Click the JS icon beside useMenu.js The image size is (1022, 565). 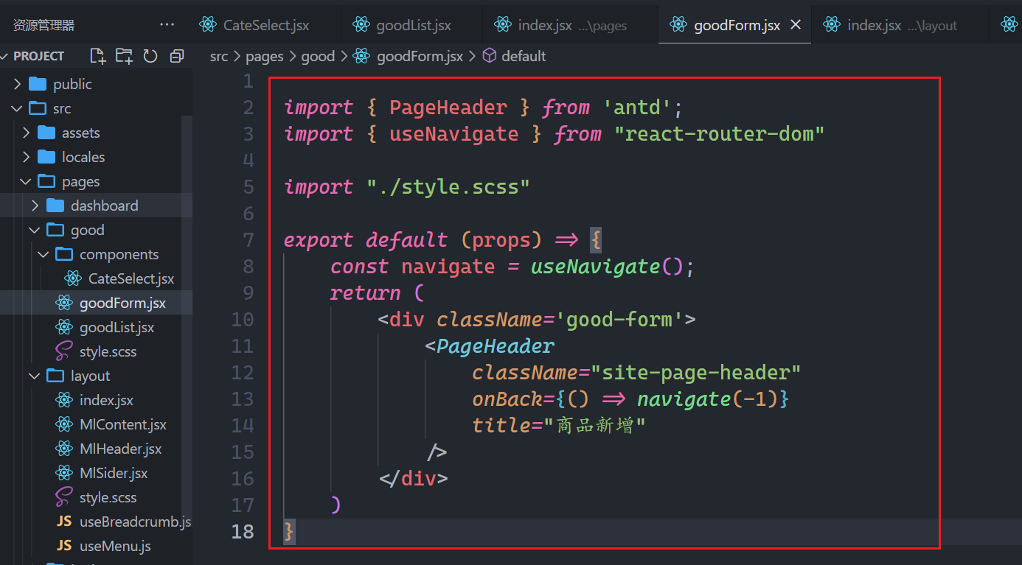click(65, 546)
